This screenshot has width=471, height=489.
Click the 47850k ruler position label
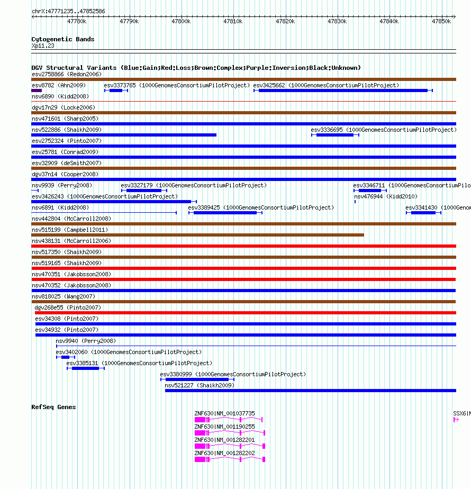pyautogui.click(x=441, y=22)
